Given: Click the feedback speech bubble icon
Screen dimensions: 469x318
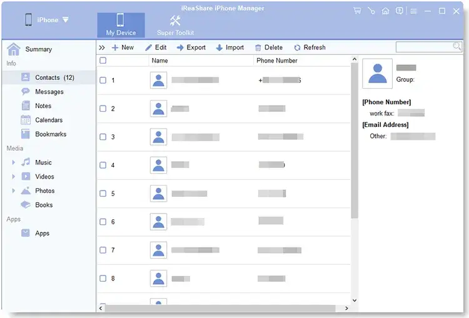Looking at the screenshot, I should tap(399, 11).
